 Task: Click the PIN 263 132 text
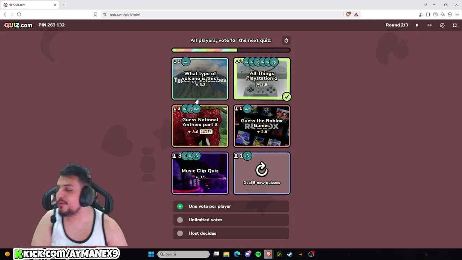click(x=52, y=25)
